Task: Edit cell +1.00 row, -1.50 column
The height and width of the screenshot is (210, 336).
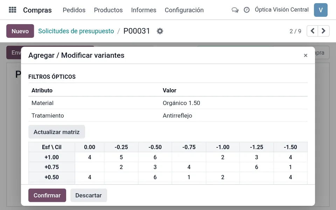Action: [x=290, y=157]
